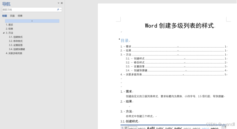Click body heading 3. 方法

tap(126, 112)
